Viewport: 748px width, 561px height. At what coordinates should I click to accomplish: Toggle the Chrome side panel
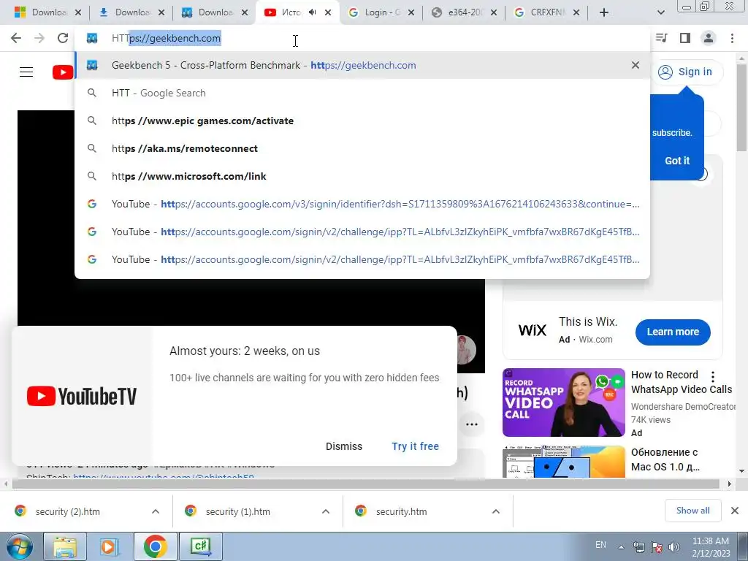[685, 38]
